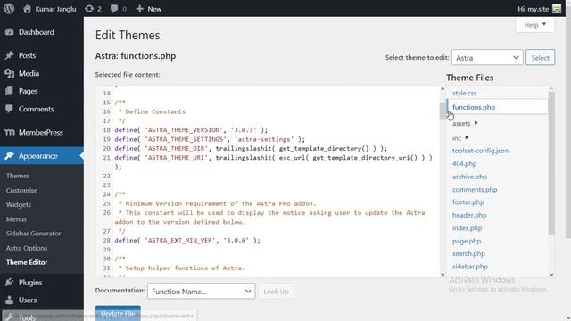The image size is (571, 321).
Task: Open functions.php theme file
Action: (x=474, y=107)
